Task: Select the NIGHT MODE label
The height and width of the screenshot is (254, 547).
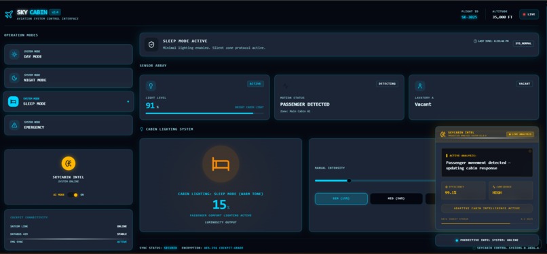Action: pos(35,80)
